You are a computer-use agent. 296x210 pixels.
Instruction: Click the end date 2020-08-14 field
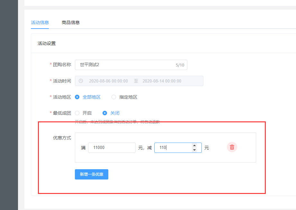point(162,81)
